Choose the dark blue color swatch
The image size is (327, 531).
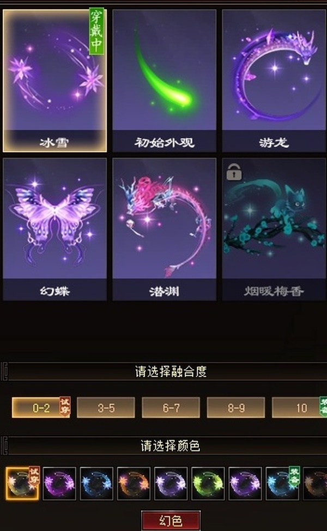coord(96,484)
